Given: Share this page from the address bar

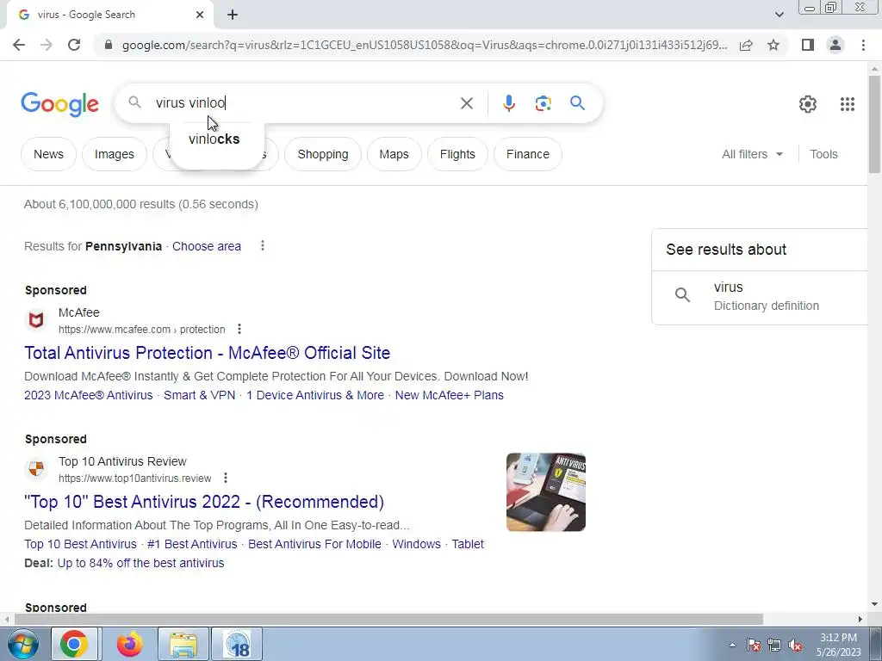Looking at the screenshot, I should click(x=746, y=45).
